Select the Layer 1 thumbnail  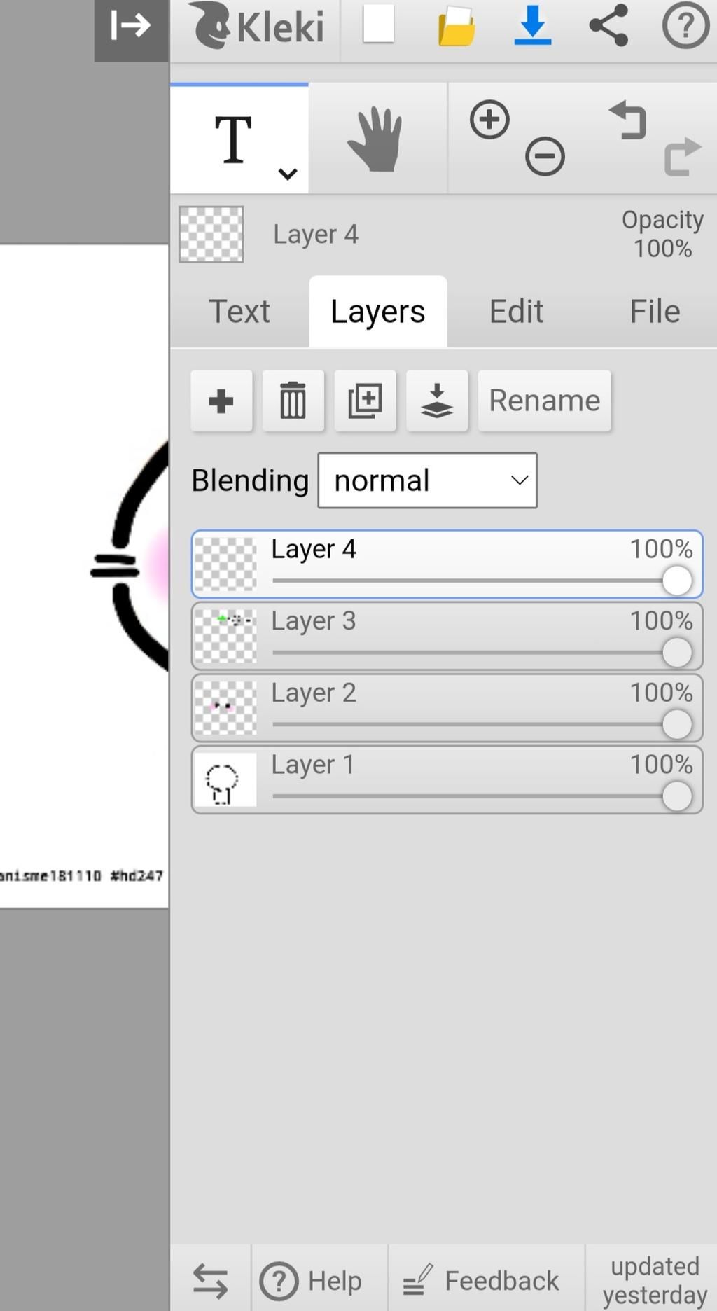click(x=225, y=779)
